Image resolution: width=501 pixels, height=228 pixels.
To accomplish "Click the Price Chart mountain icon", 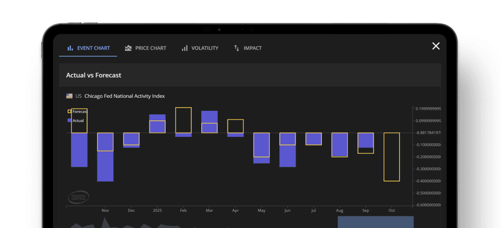I will coord(128,48).
